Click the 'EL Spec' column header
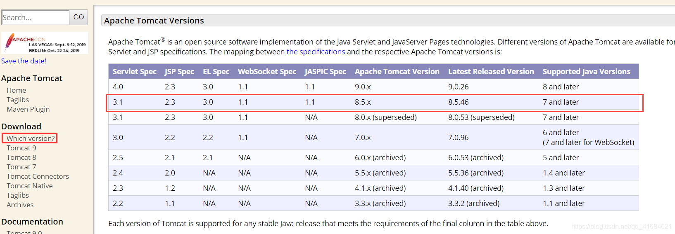Image resolution: width=675 pixels, height=234 pixels. pyautogui.click(x=216, y=72)
